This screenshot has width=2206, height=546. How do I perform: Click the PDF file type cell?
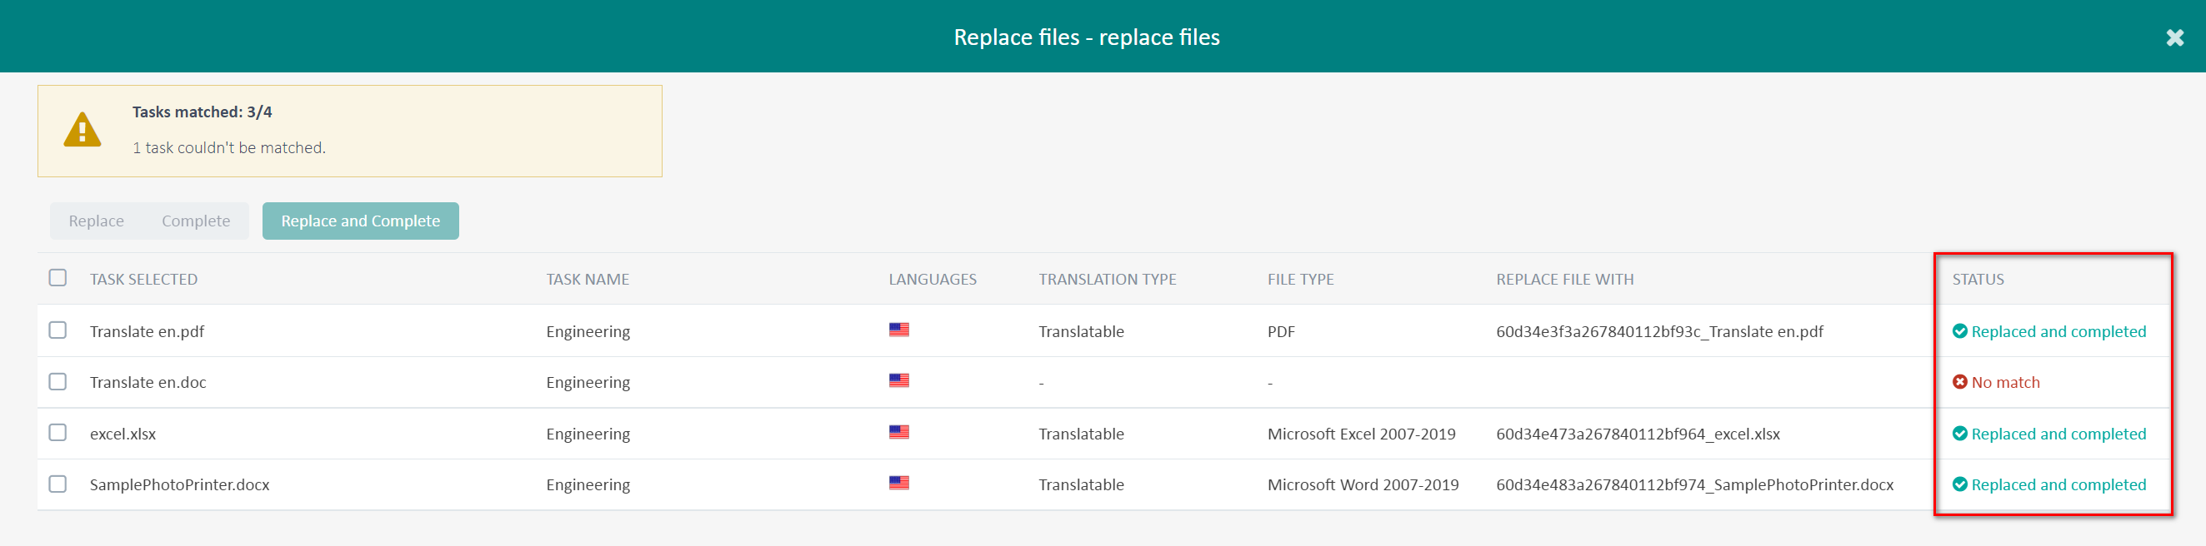pyautogui.click(x=1281, y=332)
